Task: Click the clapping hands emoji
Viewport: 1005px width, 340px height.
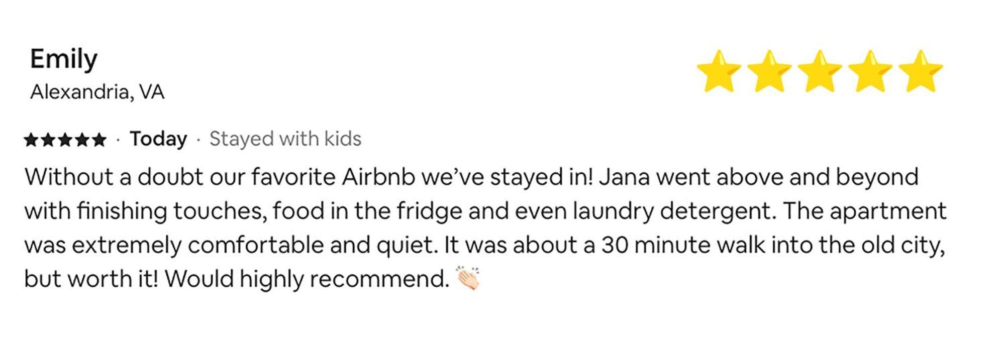Action: pyautogui.click(x=468, y=278)
